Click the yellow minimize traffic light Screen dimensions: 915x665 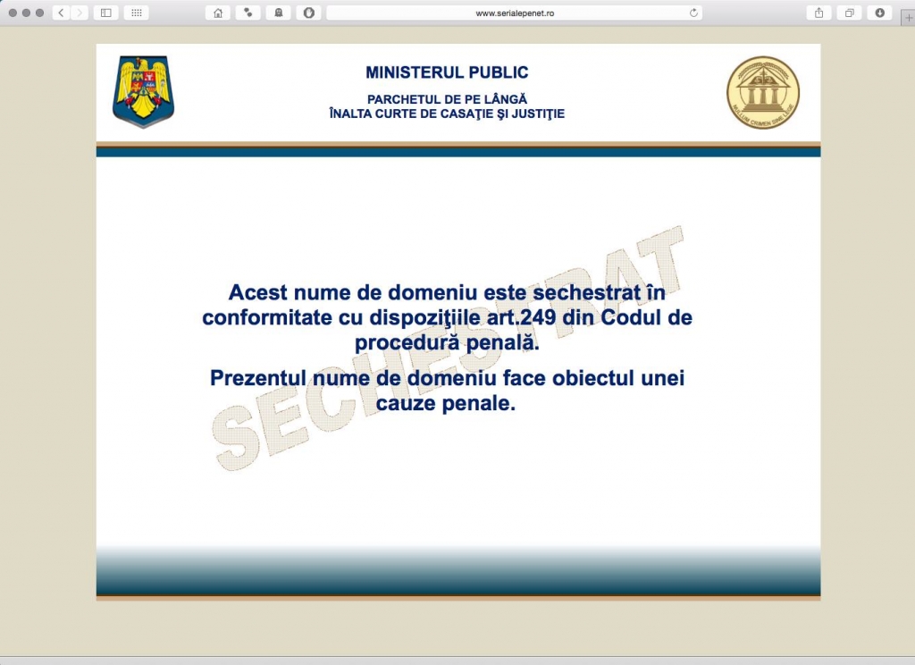click(25, 13)
